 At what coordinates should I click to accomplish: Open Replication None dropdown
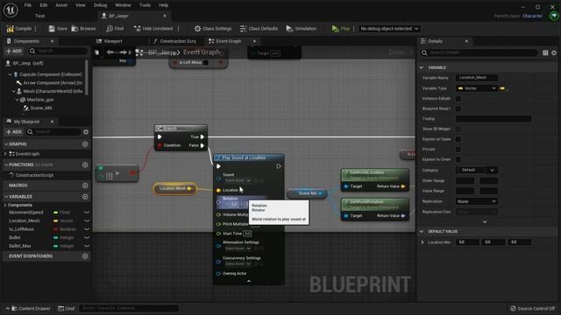click(477, 201)
